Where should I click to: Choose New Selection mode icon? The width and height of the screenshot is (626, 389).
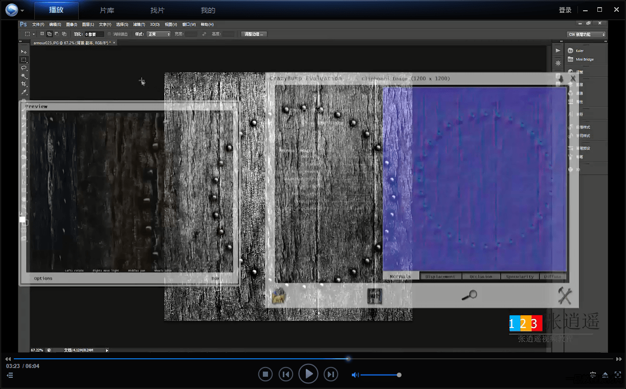click(x=42, y=34)
